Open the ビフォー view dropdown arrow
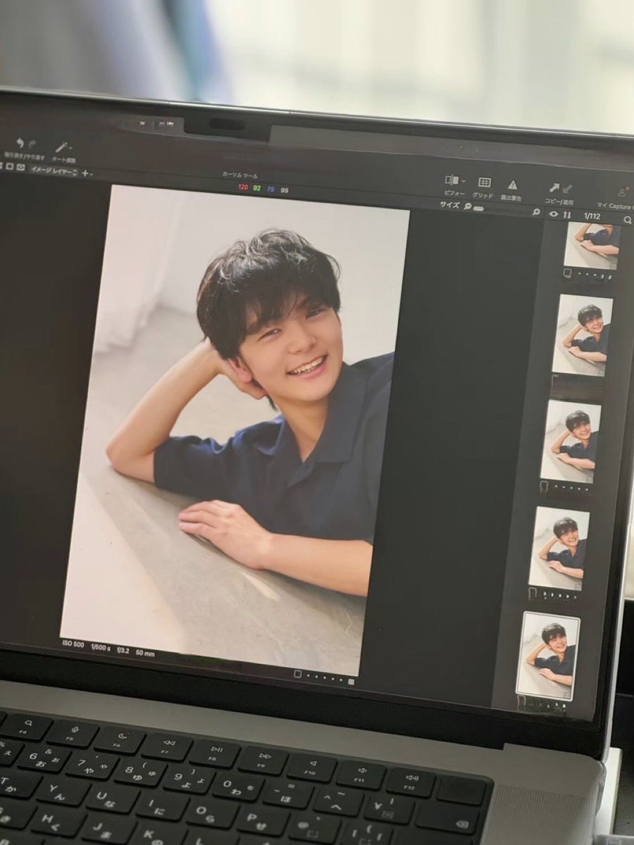This screenshot has height=845, width=634. pyautogui.click(x=464, y=181)
